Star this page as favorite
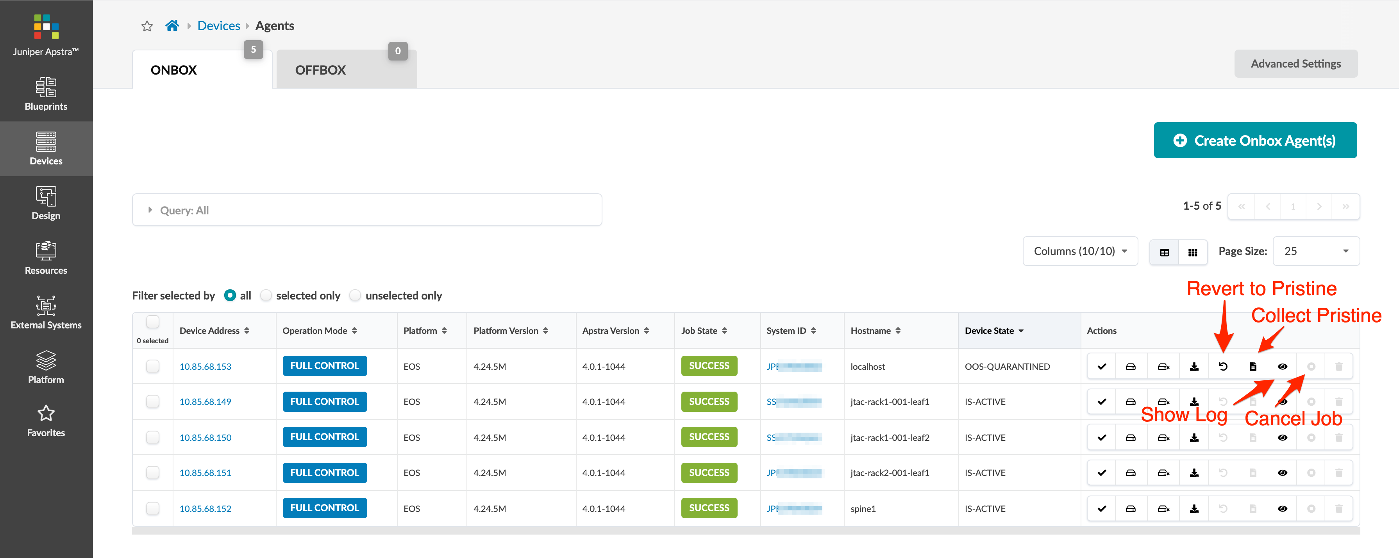 click(147, 26)
